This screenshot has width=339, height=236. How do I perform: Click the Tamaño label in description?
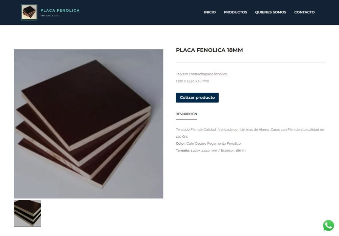183,150
